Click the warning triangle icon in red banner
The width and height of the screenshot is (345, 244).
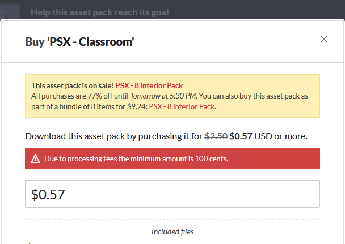[35, 159]
